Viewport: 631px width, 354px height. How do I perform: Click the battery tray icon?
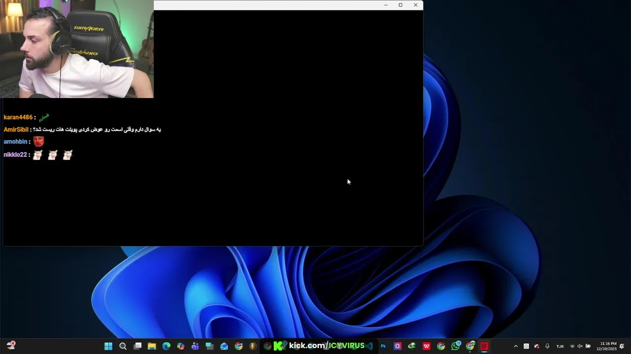point(588,346)
